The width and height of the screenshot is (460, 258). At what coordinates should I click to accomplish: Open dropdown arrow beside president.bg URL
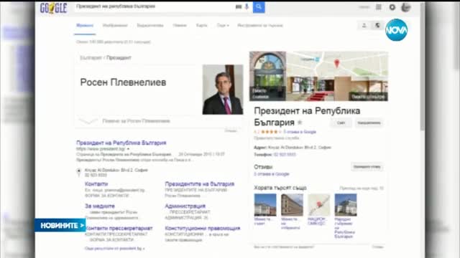point(128,149)
